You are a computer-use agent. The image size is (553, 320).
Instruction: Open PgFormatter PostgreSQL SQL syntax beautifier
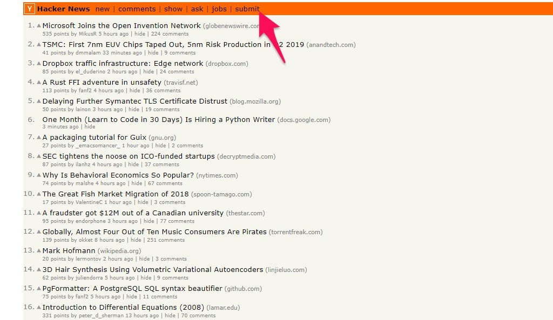(x=132, y=288)
